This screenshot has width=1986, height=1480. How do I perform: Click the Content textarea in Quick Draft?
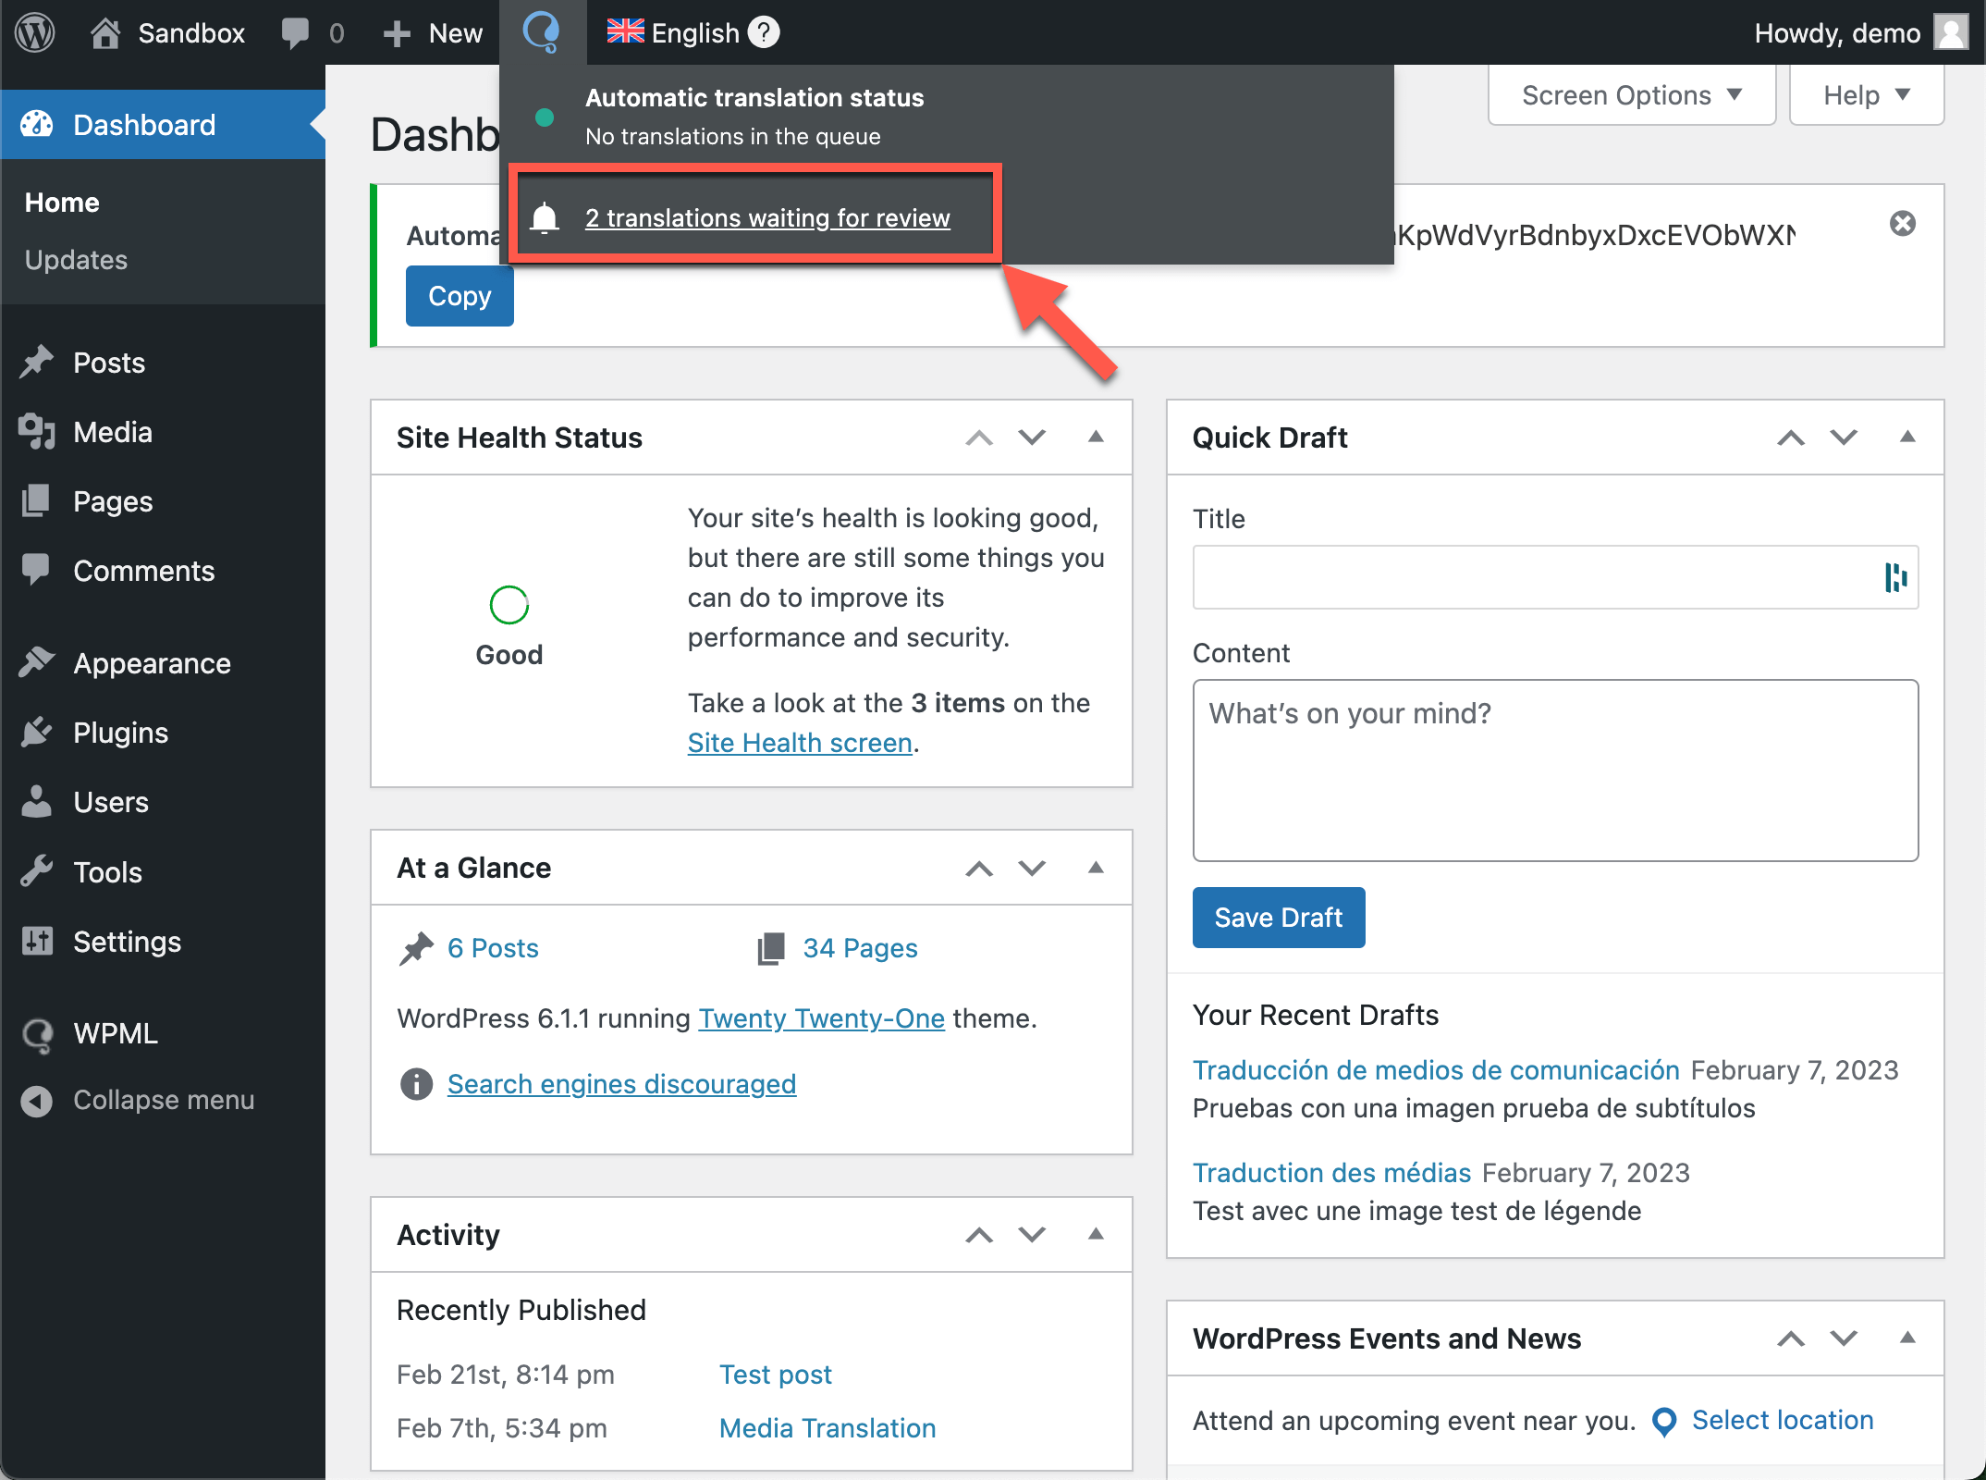point(1555,770)
